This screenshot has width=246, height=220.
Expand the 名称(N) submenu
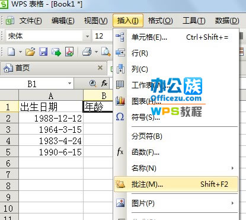point(232,168)
